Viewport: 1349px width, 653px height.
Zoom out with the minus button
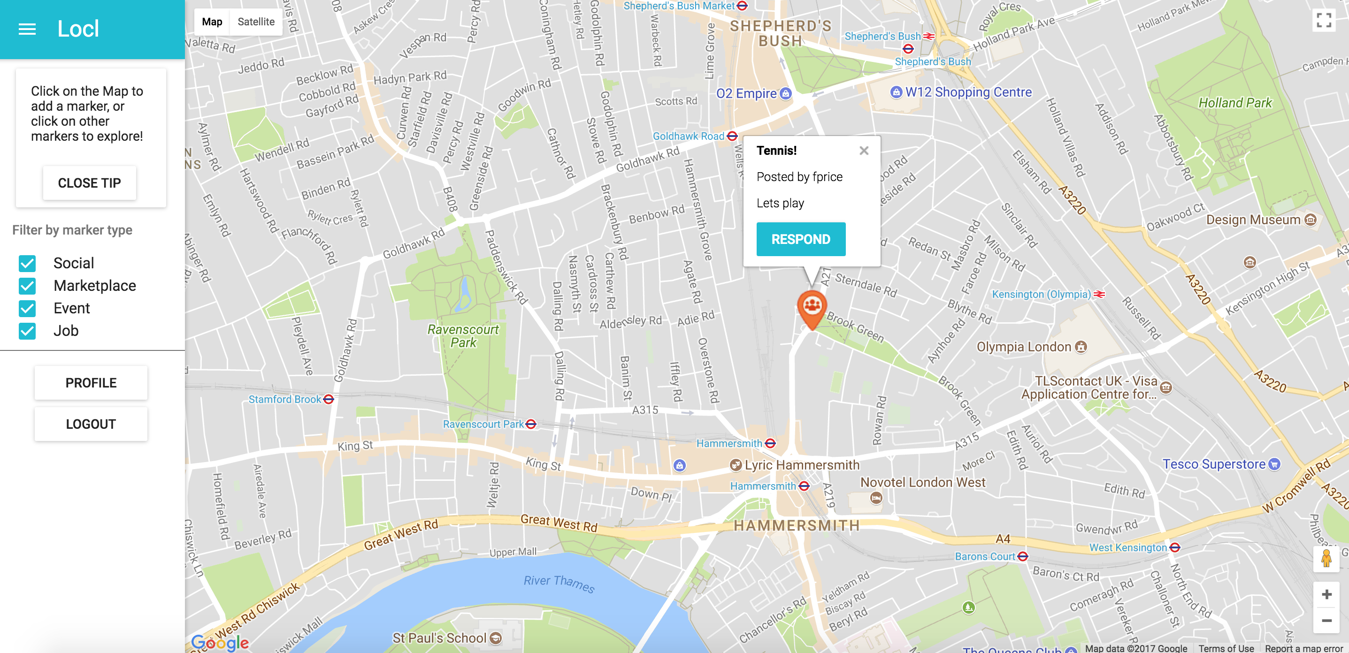1326,621
